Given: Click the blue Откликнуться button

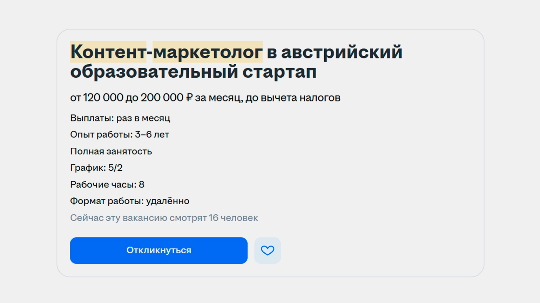Looking at the screenshot, I should click(x=159, y=251).
